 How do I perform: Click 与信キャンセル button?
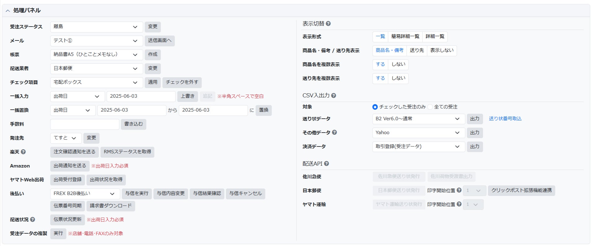(x=245, y=194)
